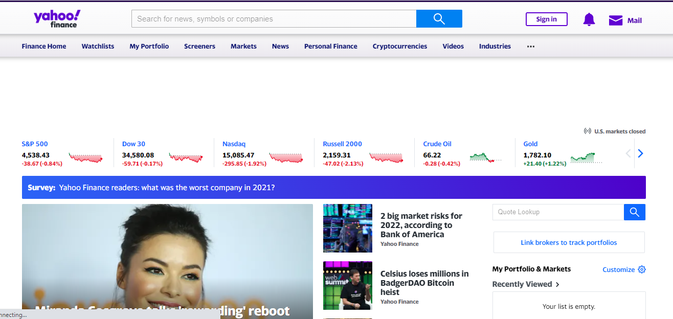Click the Gold change +21.40 (+1.22%)
The image size is (673, 319).
545,164
